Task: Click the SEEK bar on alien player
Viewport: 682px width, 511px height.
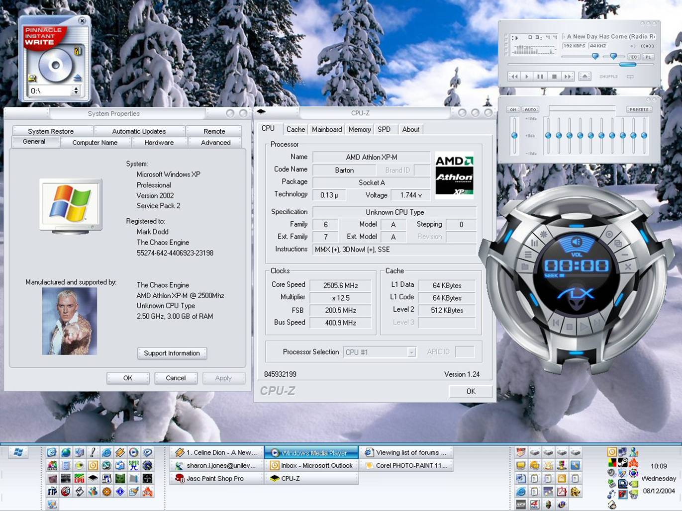Action: click(585, 275)
